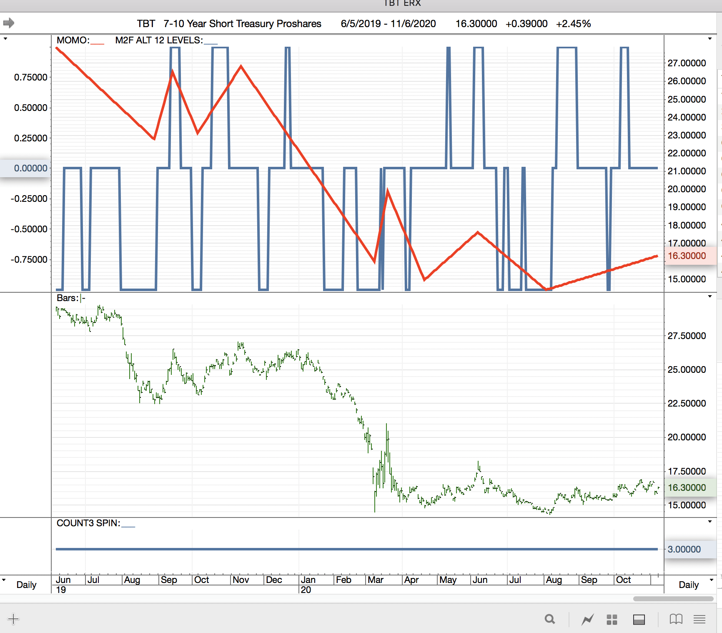This screenshot has height=633, width=722.
Task: Click the plus icon in bottom toolbar
Action: [x=13, y=619]
